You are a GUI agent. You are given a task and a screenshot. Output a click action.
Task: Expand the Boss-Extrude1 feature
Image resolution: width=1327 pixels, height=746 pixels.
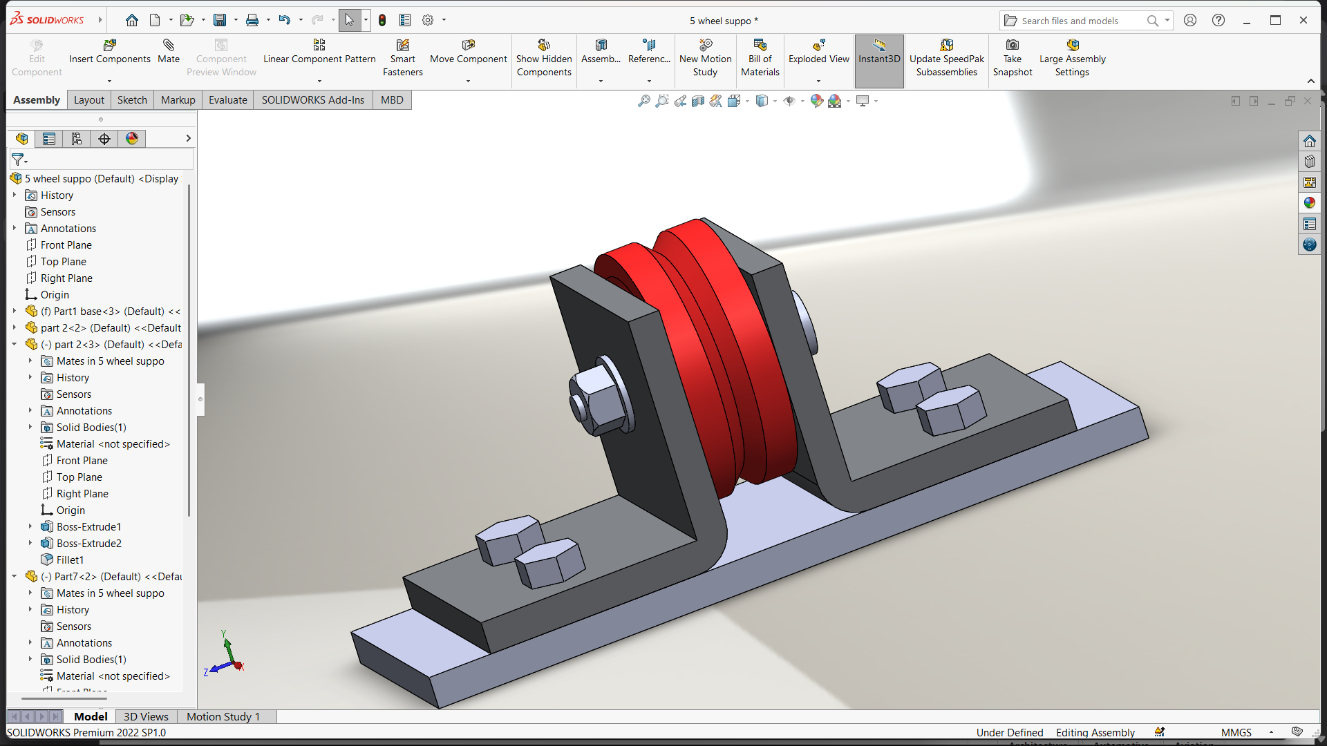point(30,527)
